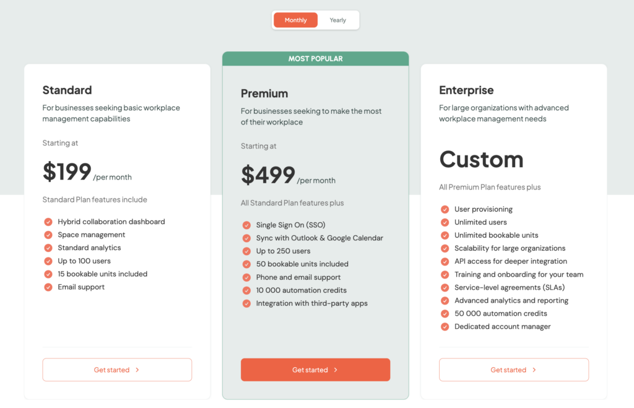Image resolution: width=634 pixels, height=408 pixels.
Task: Toggle the billing period switcher to Yearly
Action: pyautogui.click(x=337, y=20)
